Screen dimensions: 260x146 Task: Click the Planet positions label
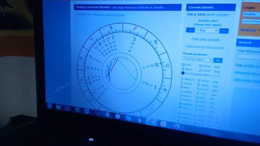(x=195, y=54)
